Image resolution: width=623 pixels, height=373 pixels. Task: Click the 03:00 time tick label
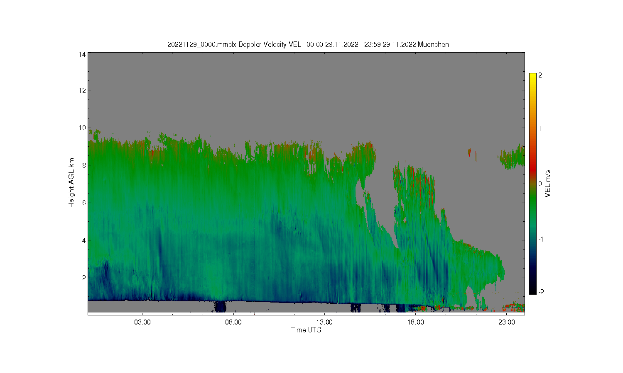(142, 322)
